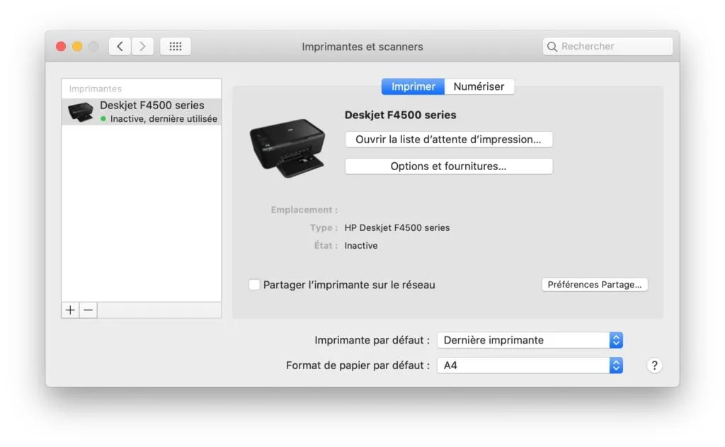The width and height of the screenshot is (725, 447).
Task: Go forward with the right chevron button
Action: (x=142, y=46)
